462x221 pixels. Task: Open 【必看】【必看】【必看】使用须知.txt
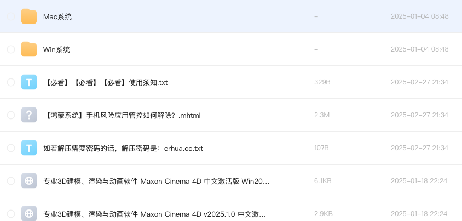pos(106,83)
